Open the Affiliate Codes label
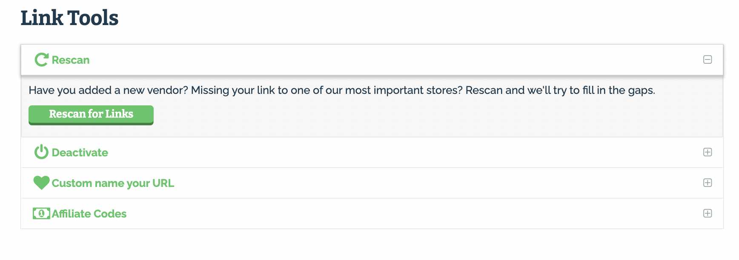Image resolution: width=739 pixels, height=260 pixels. [x=89, y=214]
